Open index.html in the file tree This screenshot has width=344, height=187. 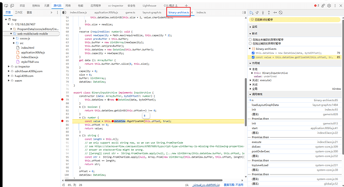pyautogui.click(x=27, y=48)
